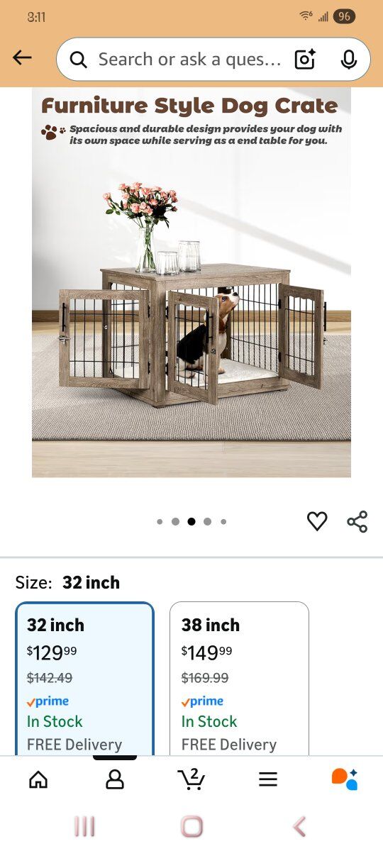Screen dimensions: 383x851
Task: Tap Android recent apps button
Action: point(85,826)
